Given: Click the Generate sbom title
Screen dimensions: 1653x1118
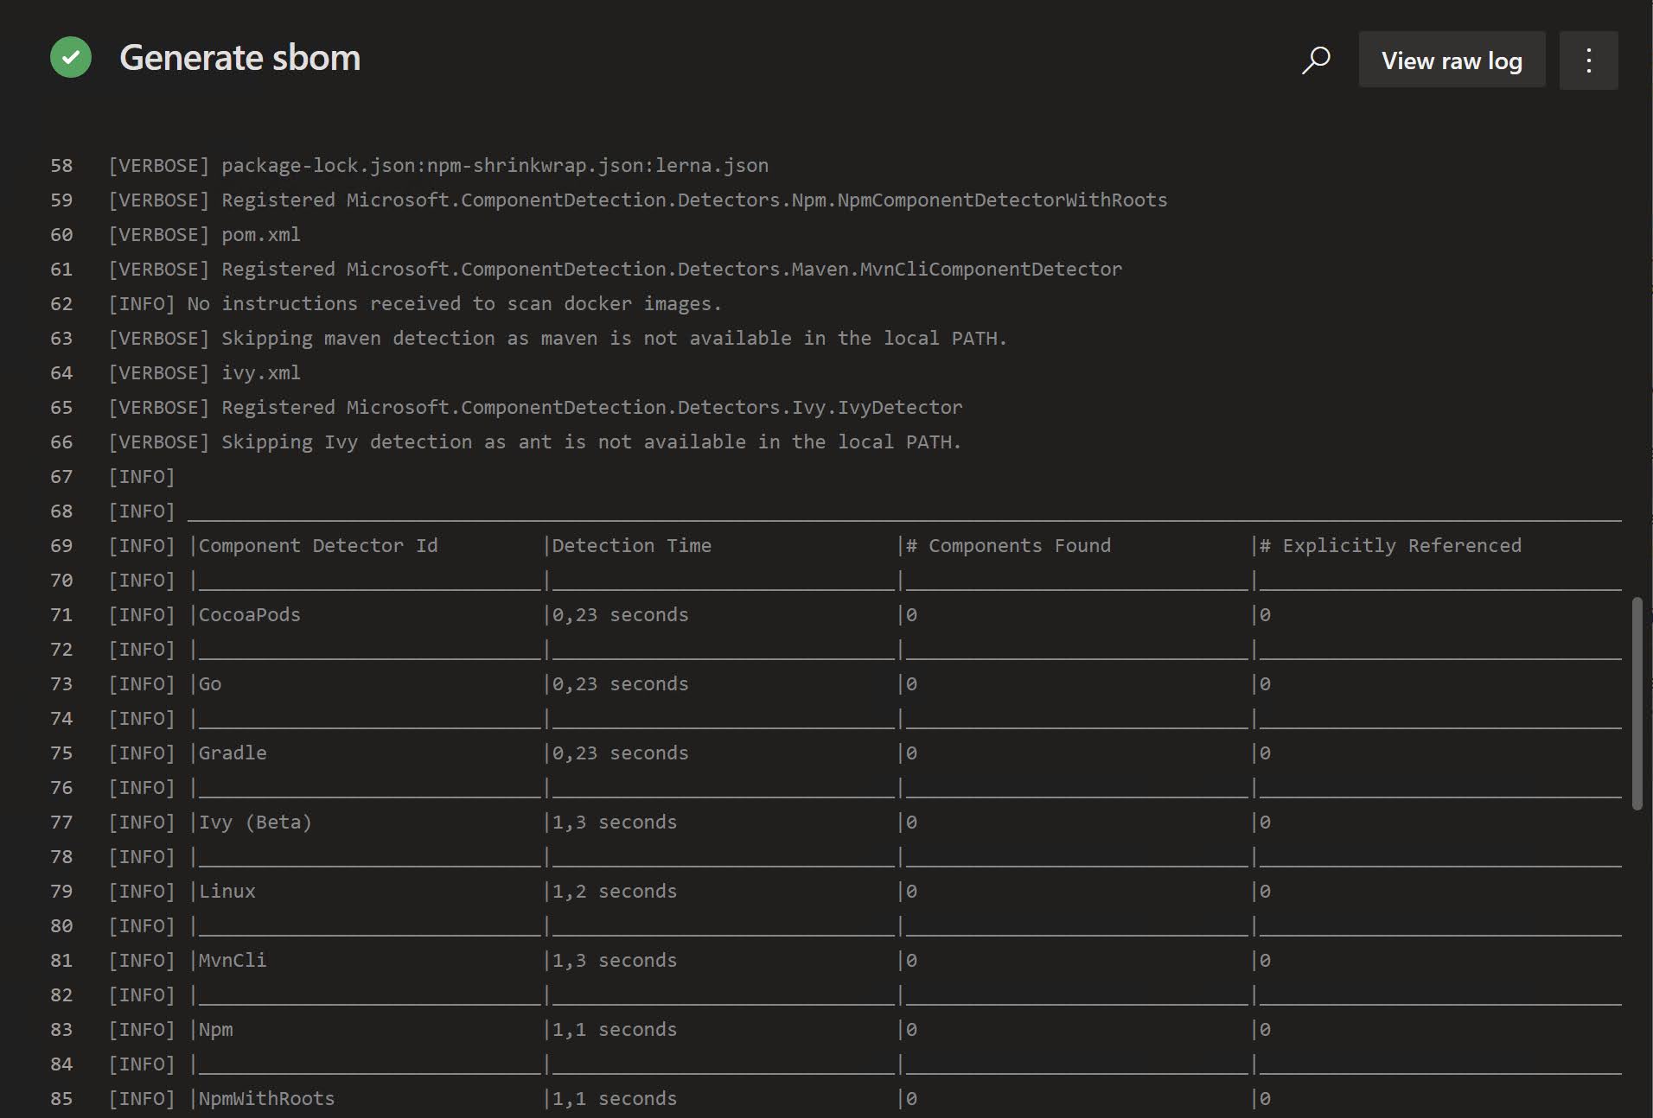Looking at the screenshot, I should click(x=239, y=58).
